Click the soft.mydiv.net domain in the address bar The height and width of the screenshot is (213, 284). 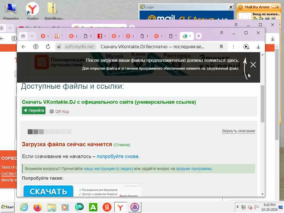(79, 47)
